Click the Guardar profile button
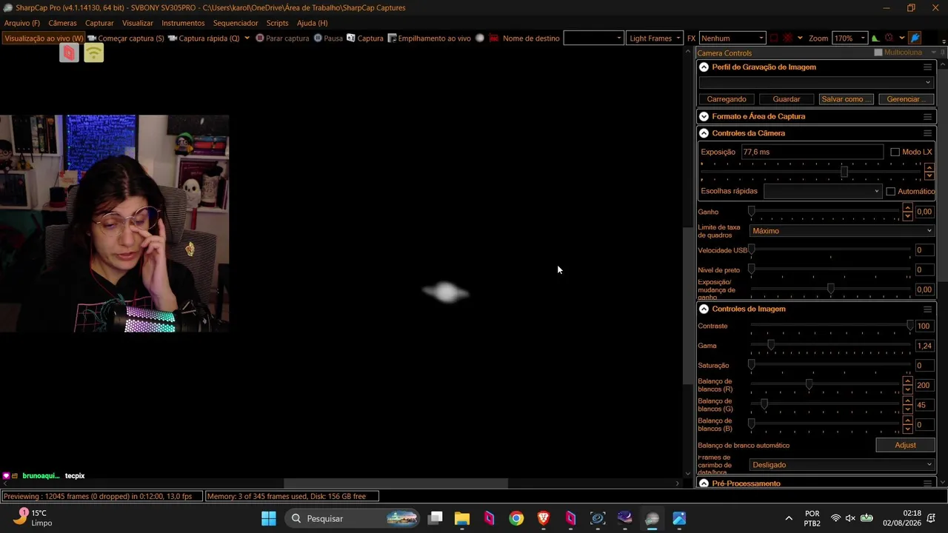 coord(786,98)
